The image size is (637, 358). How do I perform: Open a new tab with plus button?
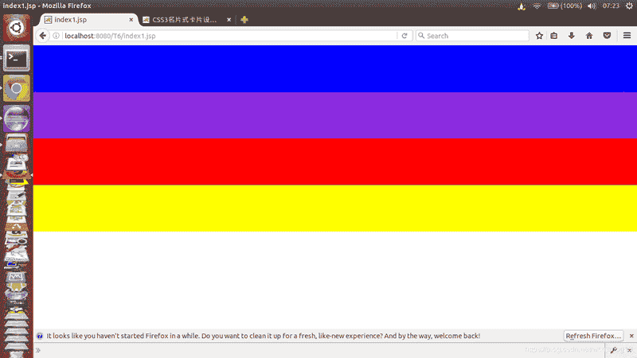click(x=244, y=20)
